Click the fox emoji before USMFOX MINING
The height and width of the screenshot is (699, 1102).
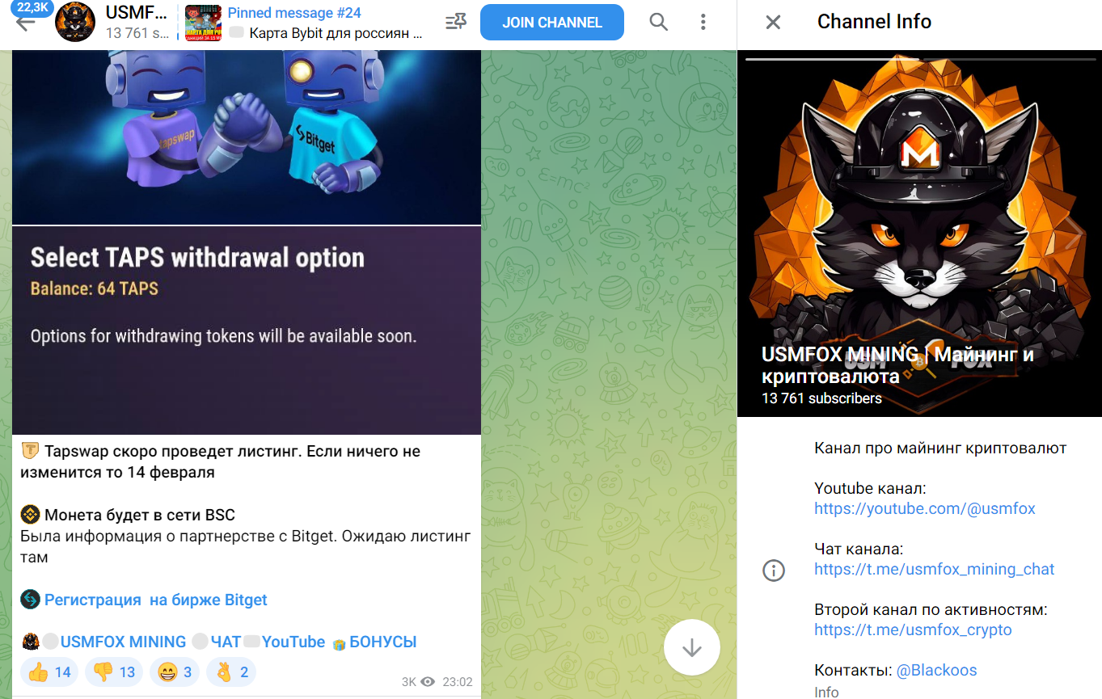pyautogui.click(x=30, y=642)
